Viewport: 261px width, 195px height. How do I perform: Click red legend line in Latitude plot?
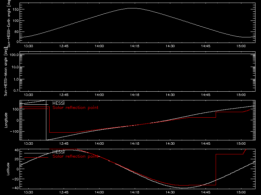tap(36, 157)
